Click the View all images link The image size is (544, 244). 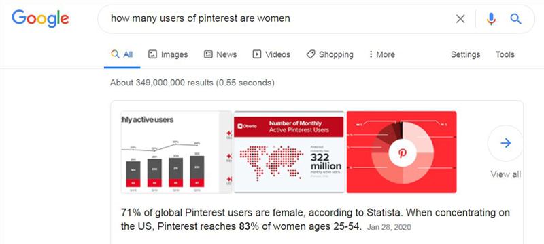[505, 174]
